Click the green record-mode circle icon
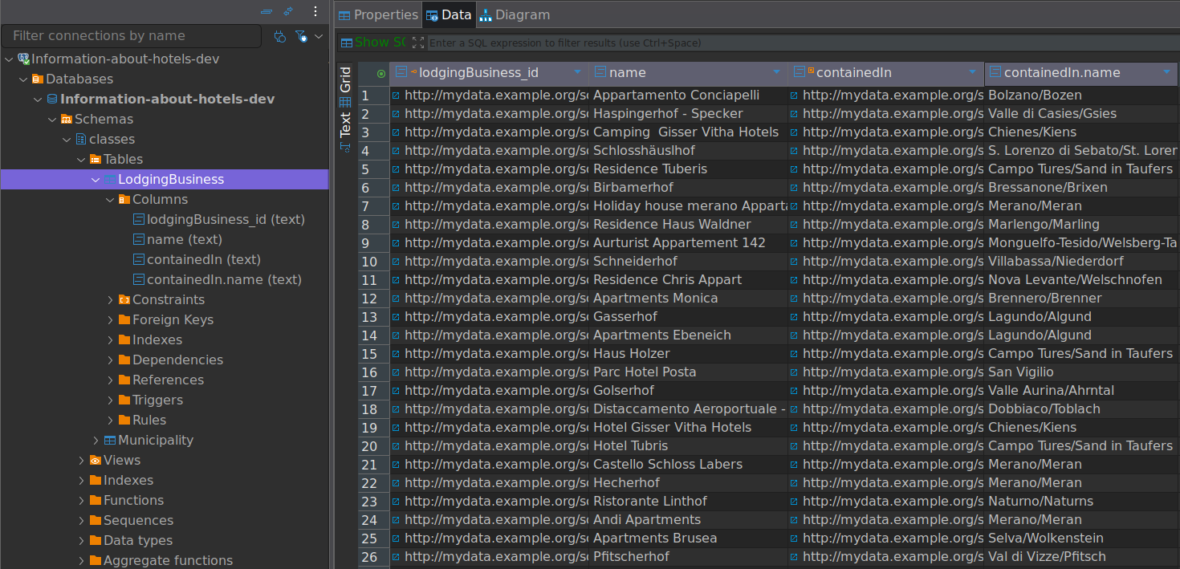Image resolution: width=1180 pixels, height=569 pixels. (x=381, y=74)
